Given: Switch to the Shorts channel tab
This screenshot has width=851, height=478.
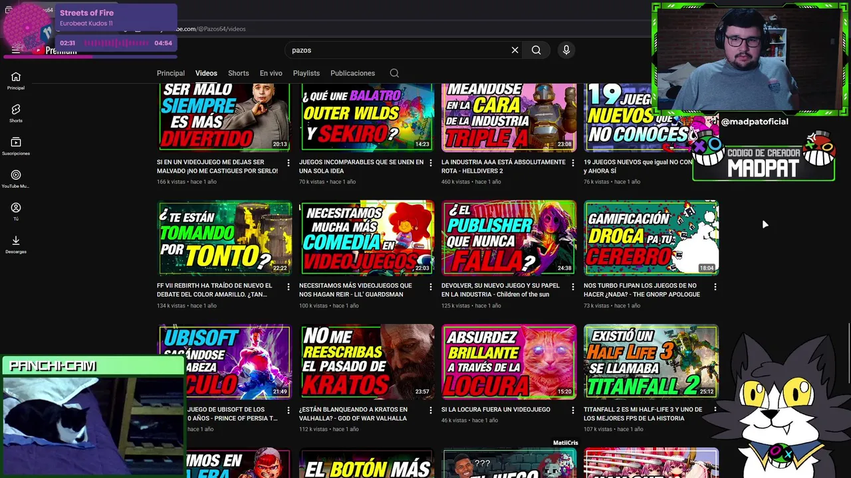Looking at the screenshot, I should [x=238, y=73].
